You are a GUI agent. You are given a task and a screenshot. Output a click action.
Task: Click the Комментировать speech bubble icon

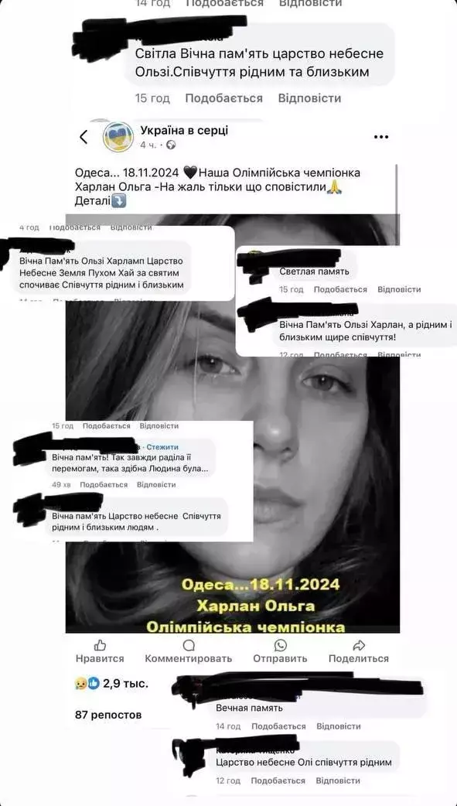(x=189, y=645)
